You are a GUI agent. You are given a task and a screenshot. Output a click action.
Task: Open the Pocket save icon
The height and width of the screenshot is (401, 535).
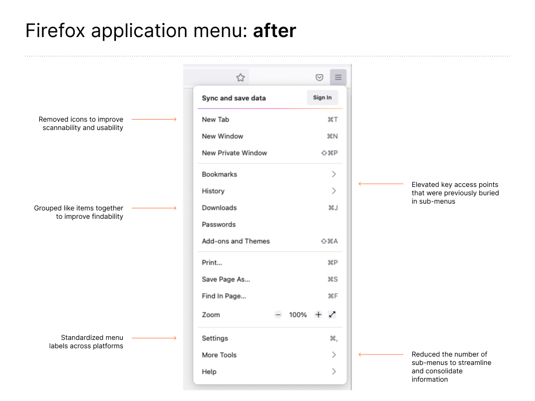pyautogui.click(x=319, y=78)
